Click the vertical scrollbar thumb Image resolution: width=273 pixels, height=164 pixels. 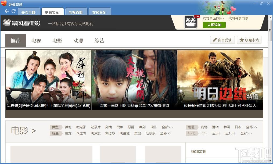(270, 30)
